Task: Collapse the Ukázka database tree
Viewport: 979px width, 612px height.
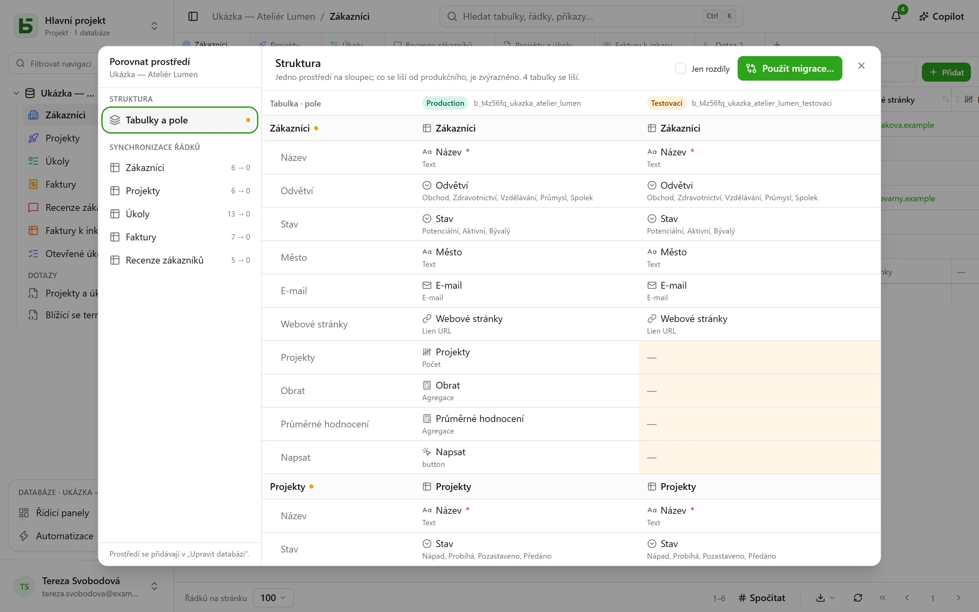Action: coord(16,93)
